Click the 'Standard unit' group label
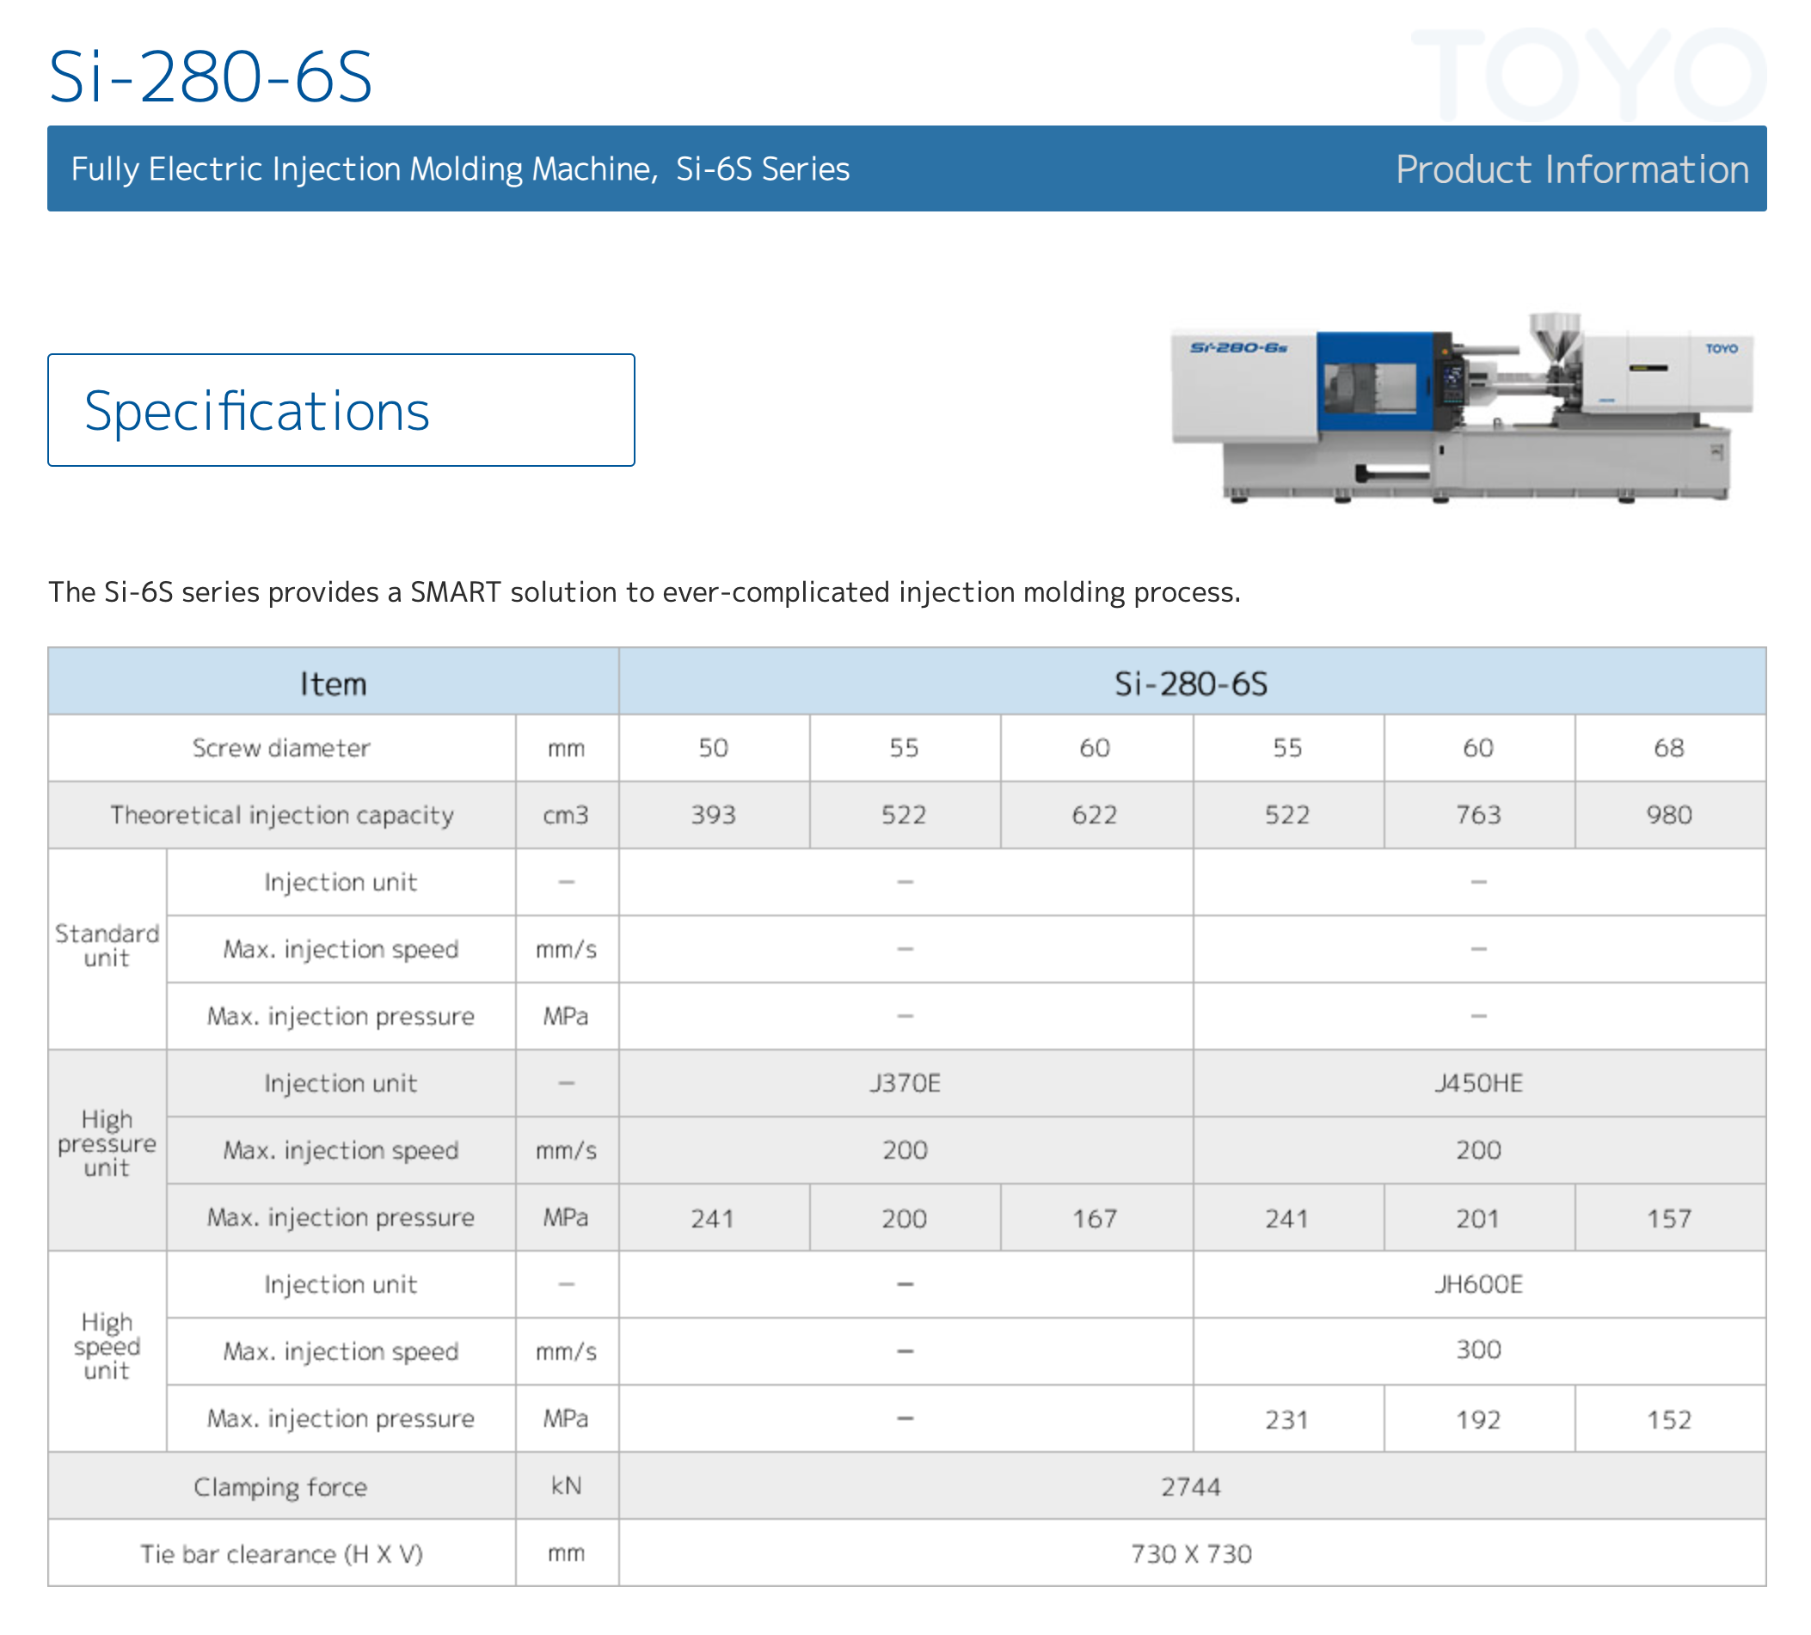Viewport: 1811px width, 1635px height. click(107, 946)
